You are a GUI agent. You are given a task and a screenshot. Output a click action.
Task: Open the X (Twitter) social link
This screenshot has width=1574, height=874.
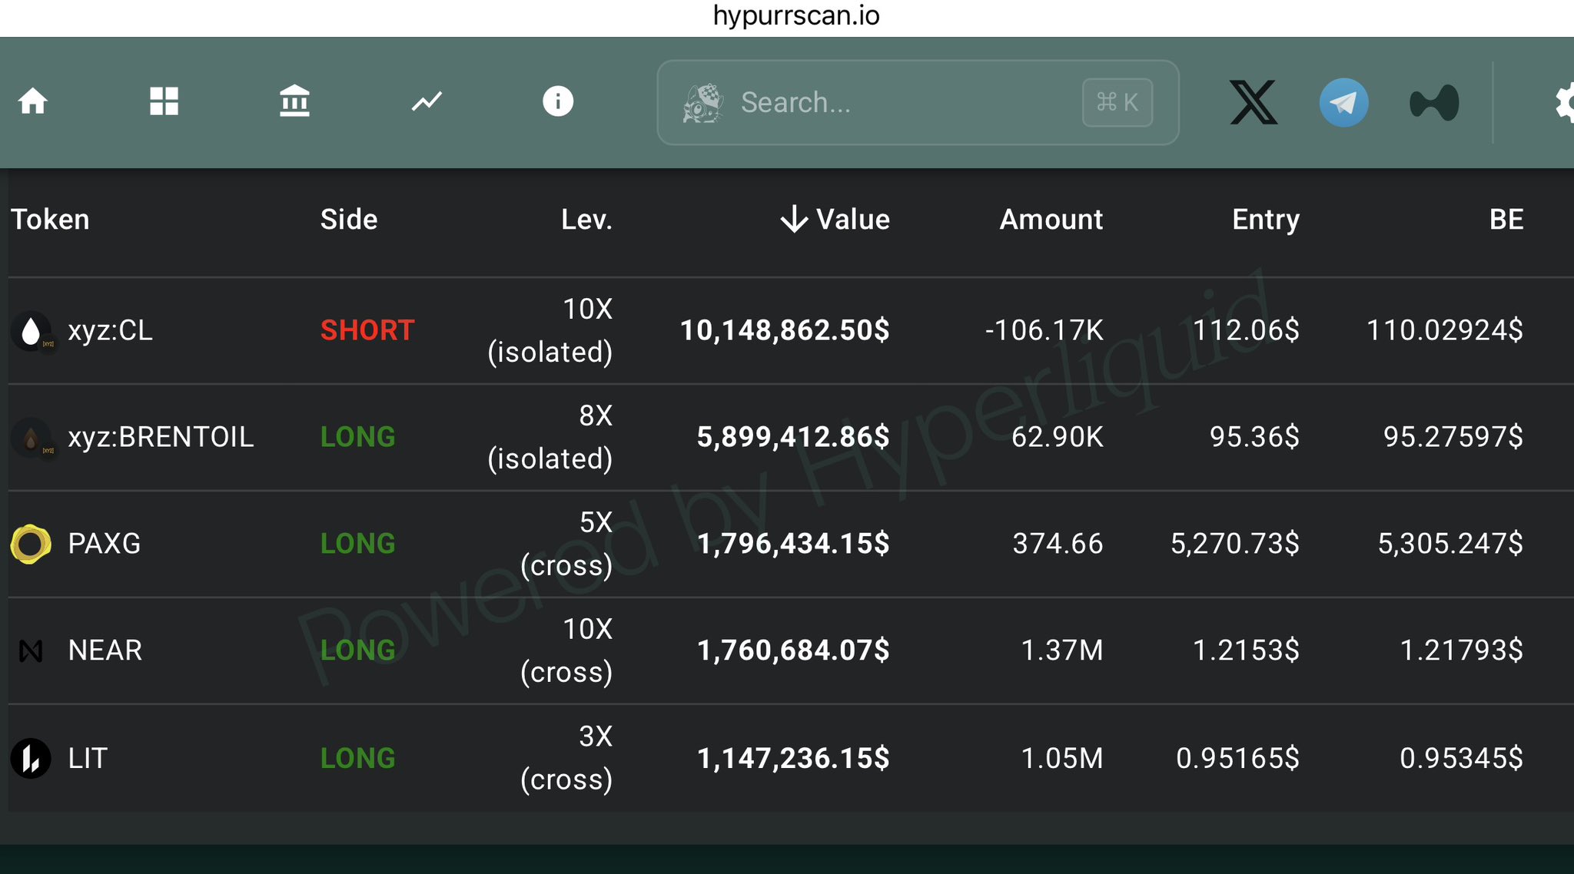point(1254,102)
